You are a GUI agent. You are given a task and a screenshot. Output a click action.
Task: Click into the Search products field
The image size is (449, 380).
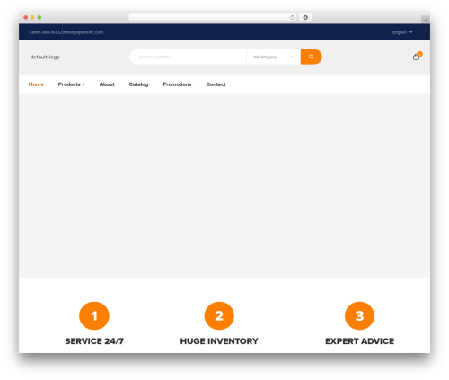point(188,57)
